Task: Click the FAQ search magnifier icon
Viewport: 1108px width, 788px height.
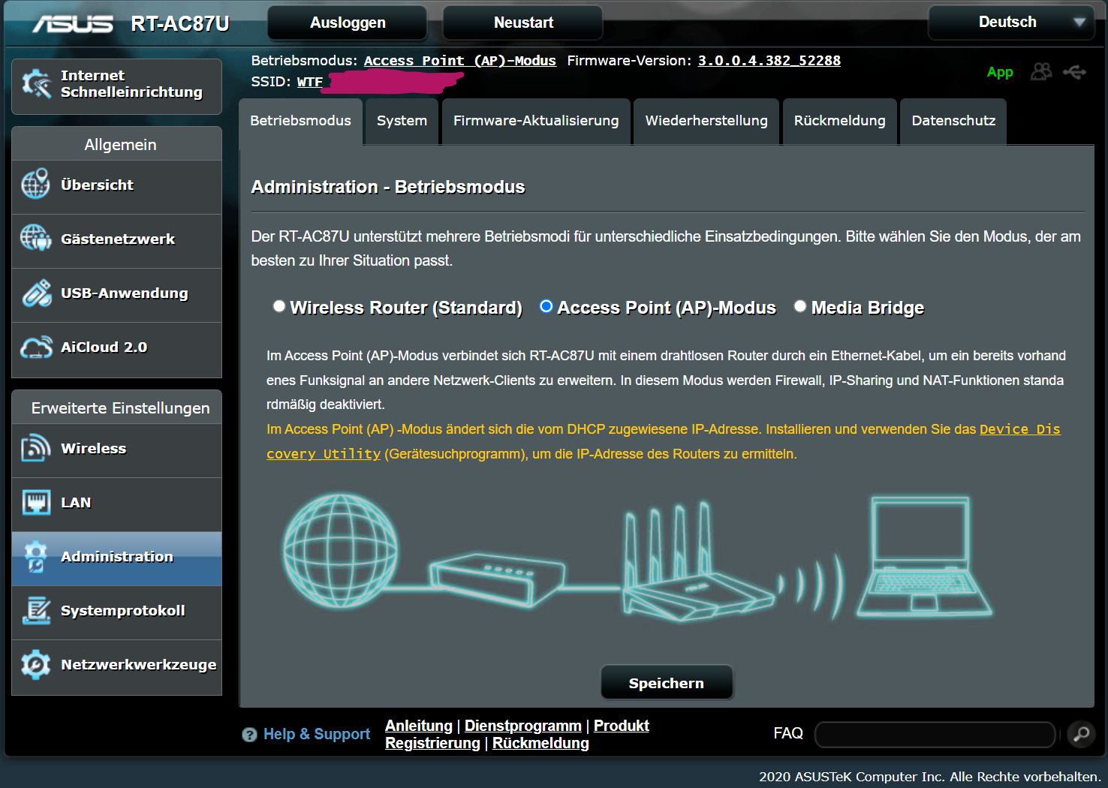Action: [x=1081, y=734]
